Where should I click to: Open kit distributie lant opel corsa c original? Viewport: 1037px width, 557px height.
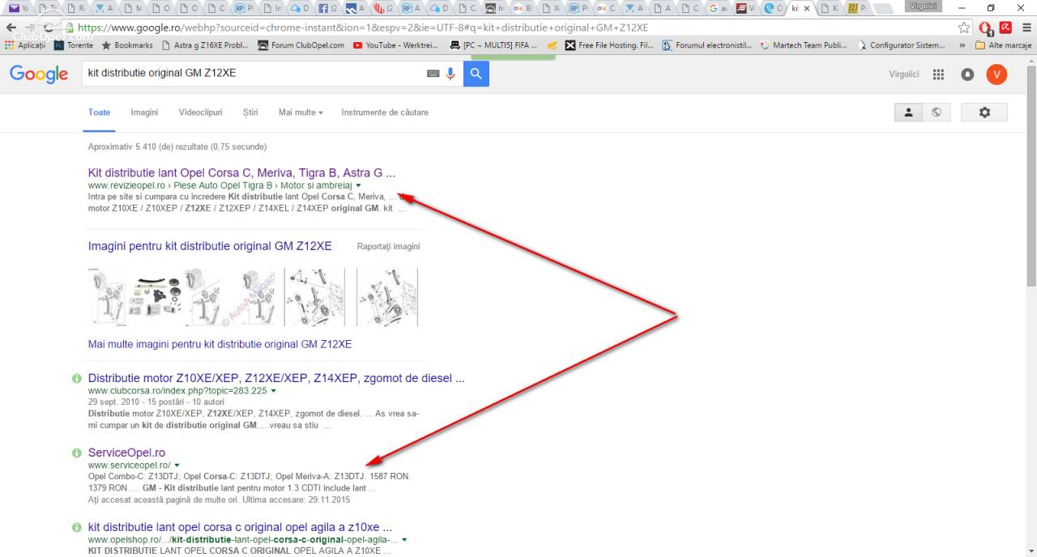coord(240,527)
